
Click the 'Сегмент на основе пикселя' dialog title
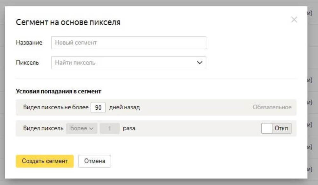tap(68, 22)
